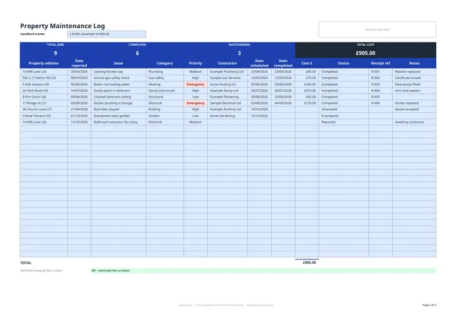Select the '22 Park Road LS6' address cell
The height and width of the screenshot is (319, 452).
(x=44, y=90)
